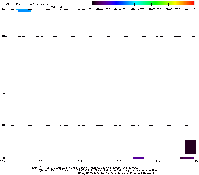Click the -60 latitude axis label
199x175 pixels.
2,158
